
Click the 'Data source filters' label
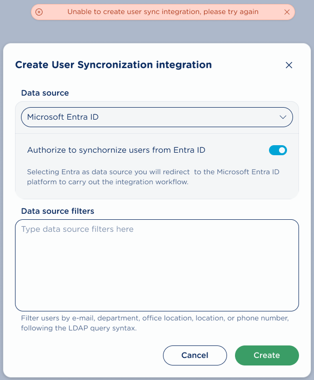57,211
